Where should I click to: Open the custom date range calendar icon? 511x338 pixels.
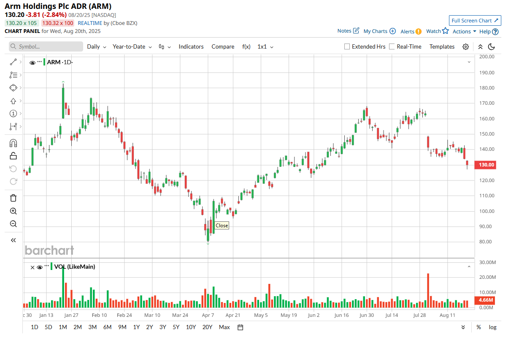[x=241, y=327]
